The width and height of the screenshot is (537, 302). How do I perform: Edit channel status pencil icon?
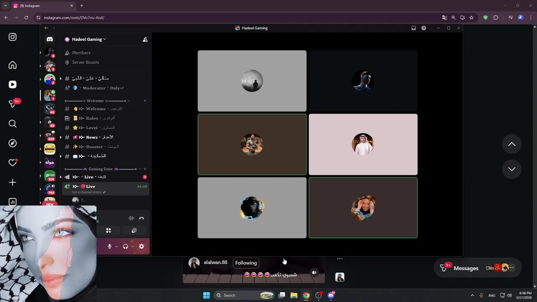coord(104,192)
